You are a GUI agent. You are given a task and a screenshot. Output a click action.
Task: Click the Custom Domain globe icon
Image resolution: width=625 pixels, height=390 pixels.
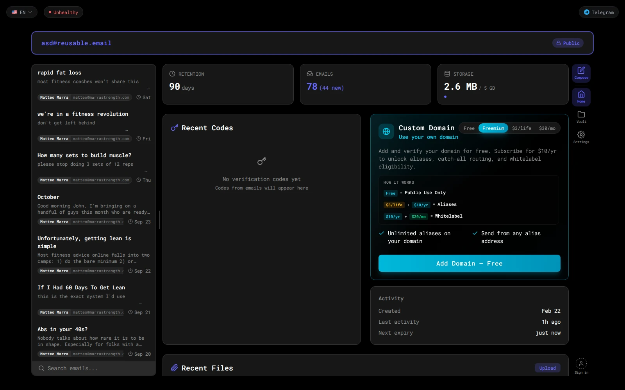(386, 131)
